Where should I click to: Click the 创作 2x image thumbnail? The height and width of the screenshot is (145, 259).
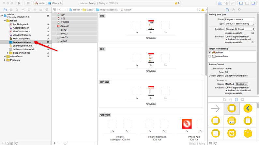pos(151,25)
